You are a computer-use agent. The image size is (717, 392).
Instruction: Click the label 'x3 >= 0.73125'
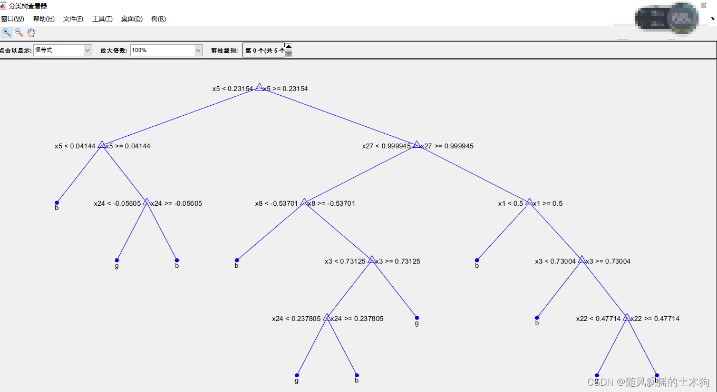pyautogui.click(x=399, y=262)
